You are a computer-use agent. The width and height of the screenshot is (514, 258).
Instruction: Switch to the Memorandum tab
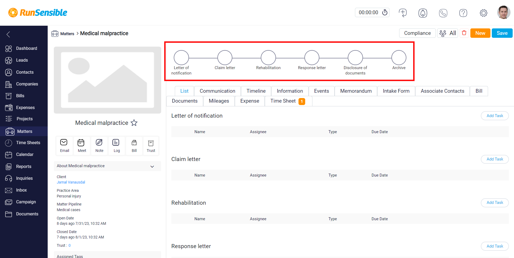pos(356,91)
